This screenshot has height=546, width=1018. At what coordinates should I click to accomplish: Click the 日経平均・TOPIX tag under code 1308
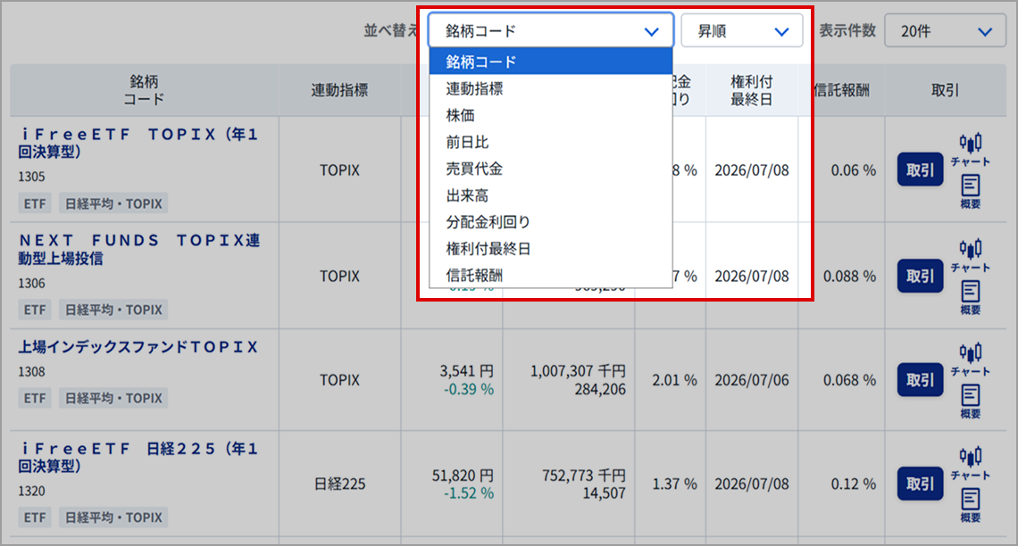(x=113, y=398)
